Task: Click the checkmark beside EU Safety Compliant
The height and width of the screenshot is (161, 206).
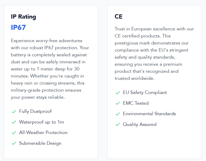Action: click(x=118, y=93)
